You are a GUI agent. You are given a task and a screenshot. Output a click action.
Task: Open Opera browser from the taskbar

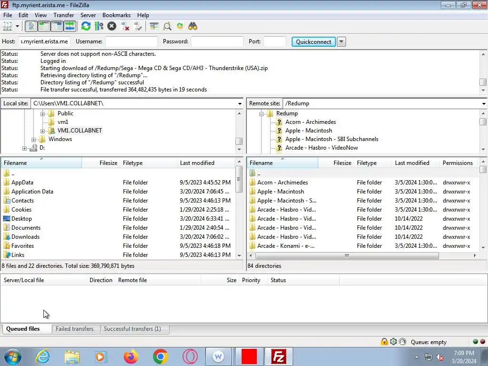(x=190, y=356)
